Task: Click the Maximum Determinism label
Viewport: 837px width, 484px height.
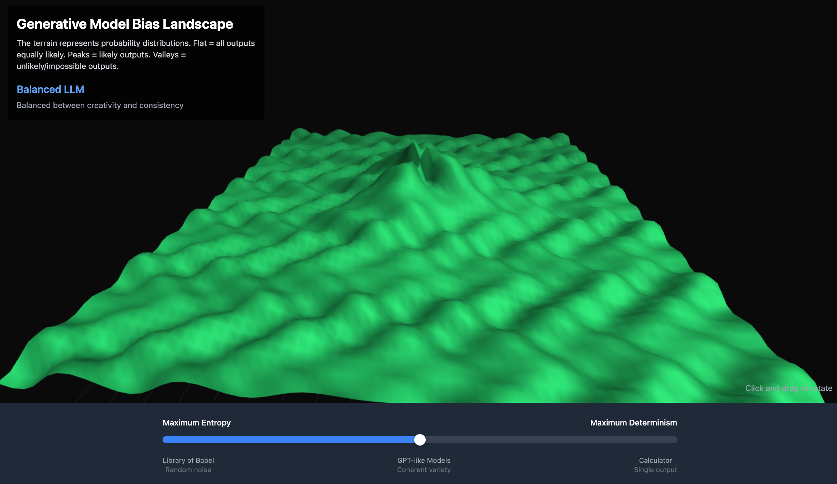Action: (633, 423)
